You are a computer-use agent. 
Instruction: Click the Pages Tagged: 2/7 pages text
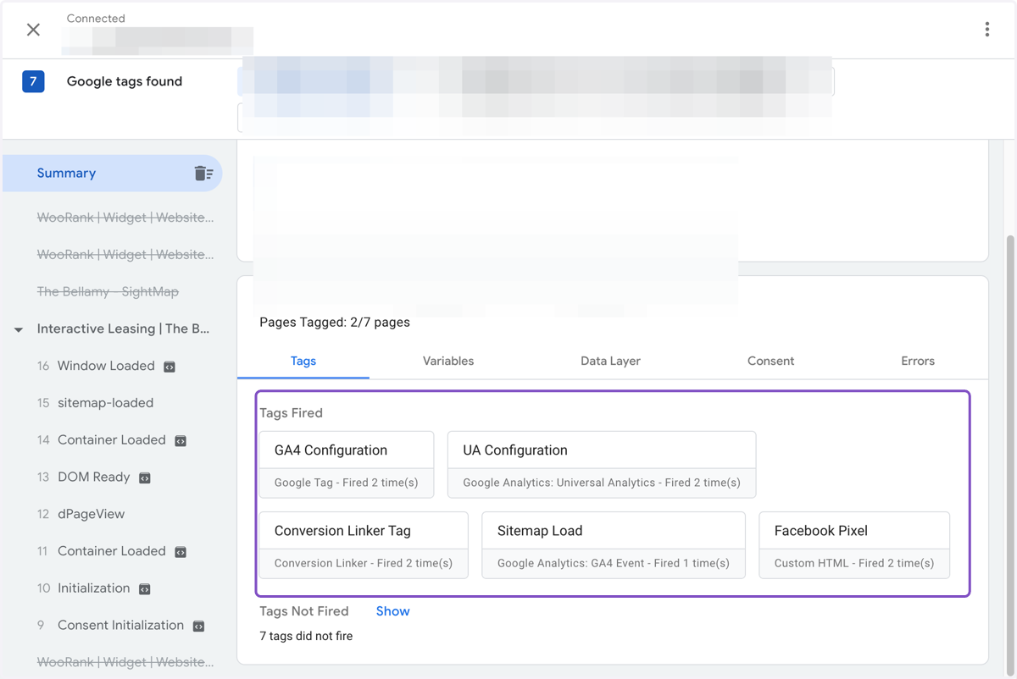335,323
